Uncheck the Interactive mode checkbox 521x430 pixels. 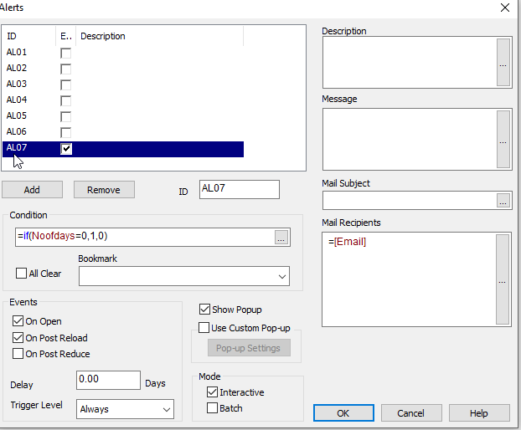(x=212, y=392)
